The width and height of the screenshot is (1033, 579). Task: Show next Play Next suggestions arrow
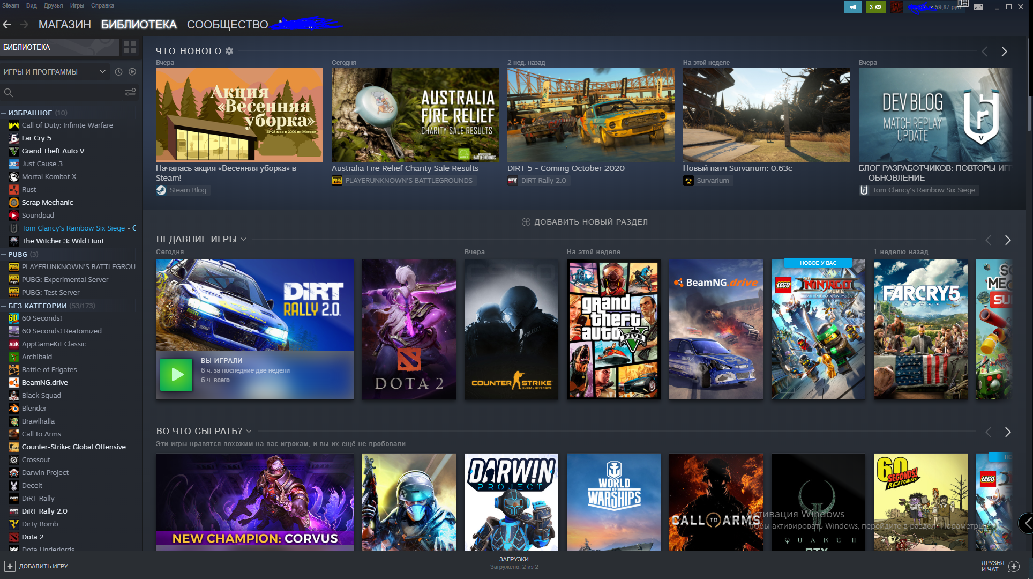[x=1008, y=432]
